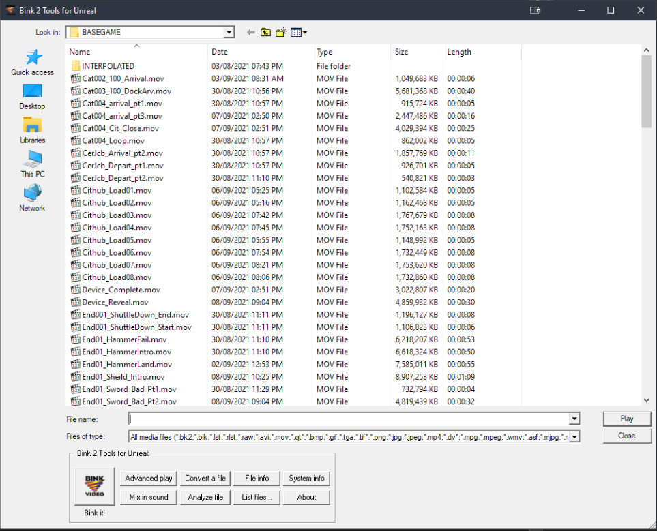Select Cithub_Load08.mov
Image resolution: width=657 pixels, height=531 pixels.
[117, 277]
